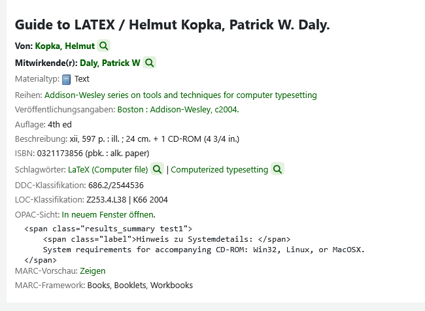Click the Books, Booklets, Workbooks framework text
The width and height of the screenshot is (425, 311).
(140, 285)
